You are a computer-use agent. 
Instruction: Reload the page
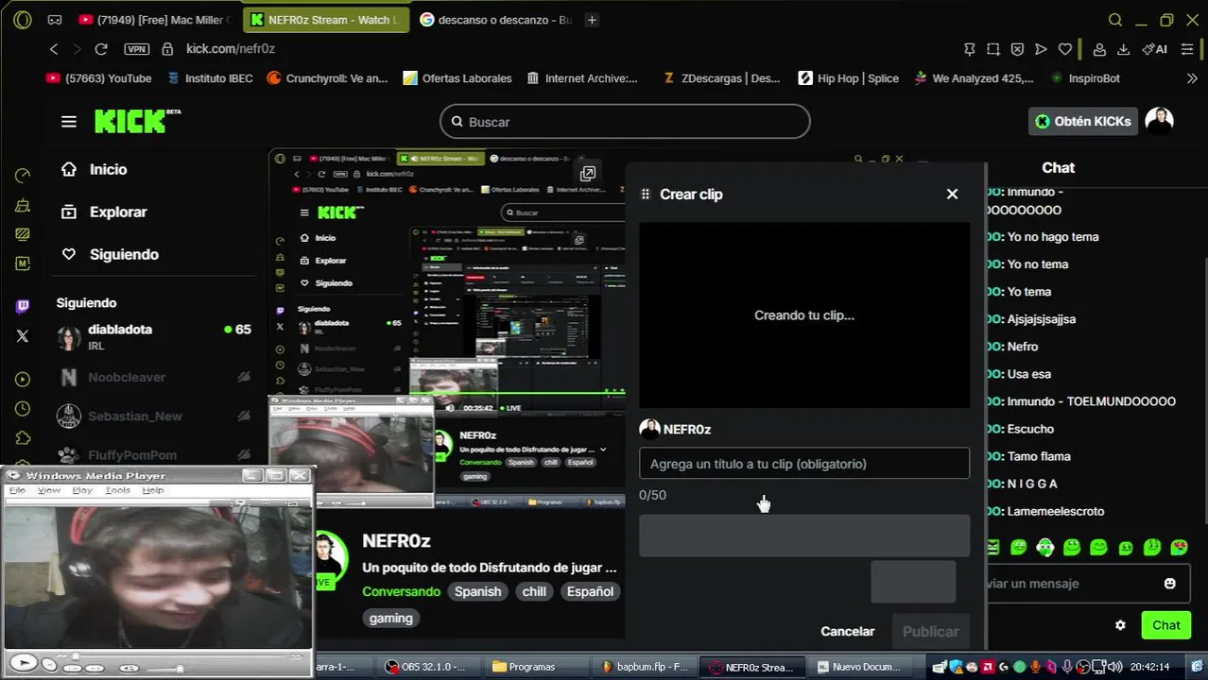(101, 49)
